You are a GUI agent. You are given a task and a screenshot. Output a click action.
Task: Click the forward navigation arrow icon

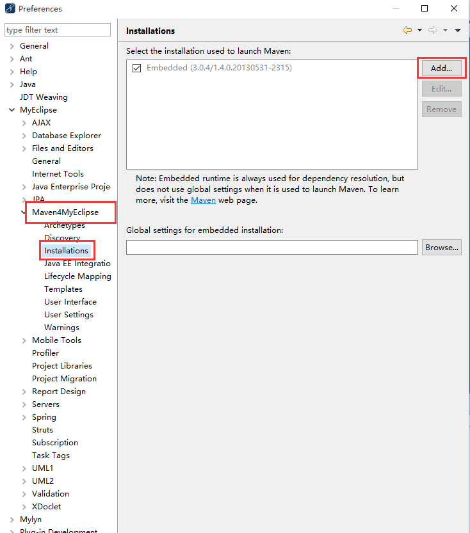pyautogui.click(x=433, y=30)
